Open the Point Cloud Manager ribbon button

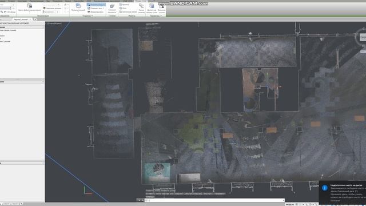(152, 8)
